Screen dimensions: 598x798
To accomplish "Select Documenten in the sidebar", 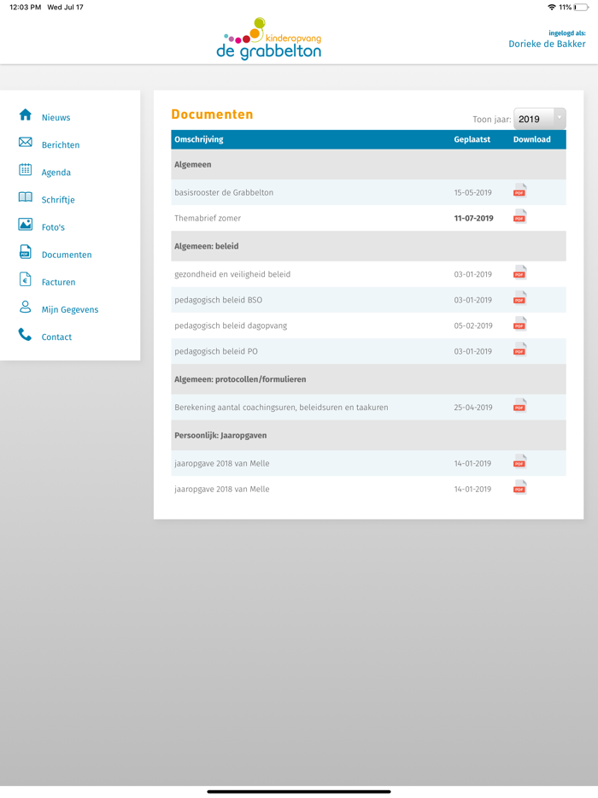I will pyautogui.click(x=67, y=255).
